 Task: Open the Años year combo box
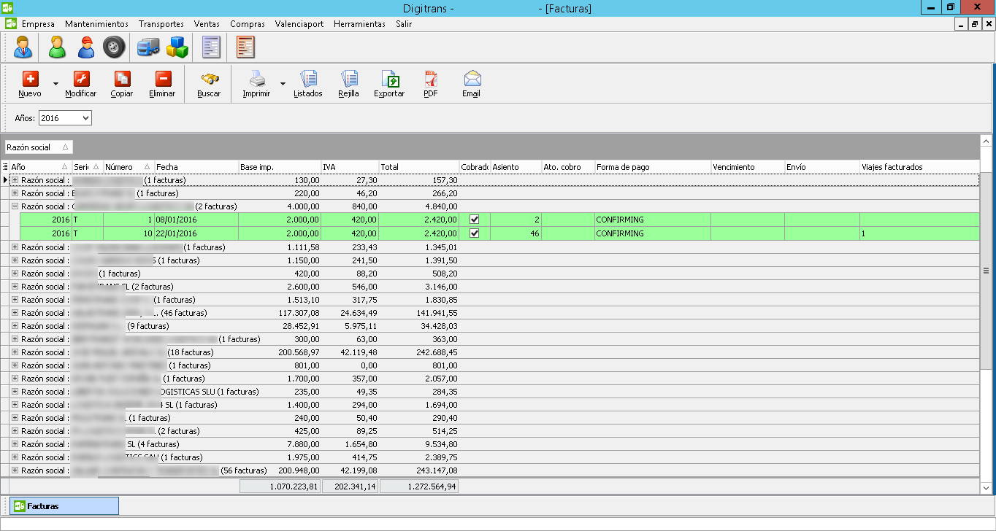(x=65, y=117)
